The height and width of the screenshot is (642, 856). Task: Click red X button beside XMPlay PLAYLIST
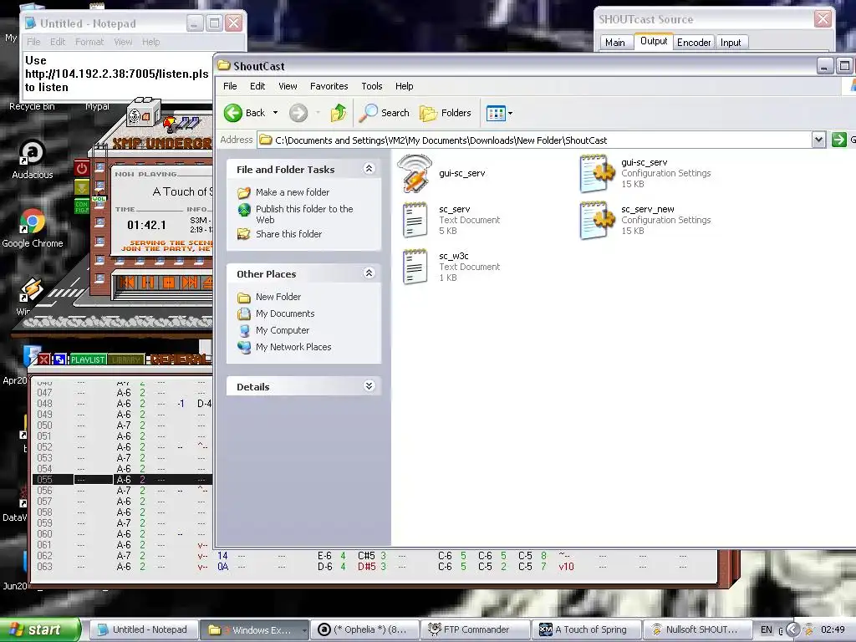[43, 359]
